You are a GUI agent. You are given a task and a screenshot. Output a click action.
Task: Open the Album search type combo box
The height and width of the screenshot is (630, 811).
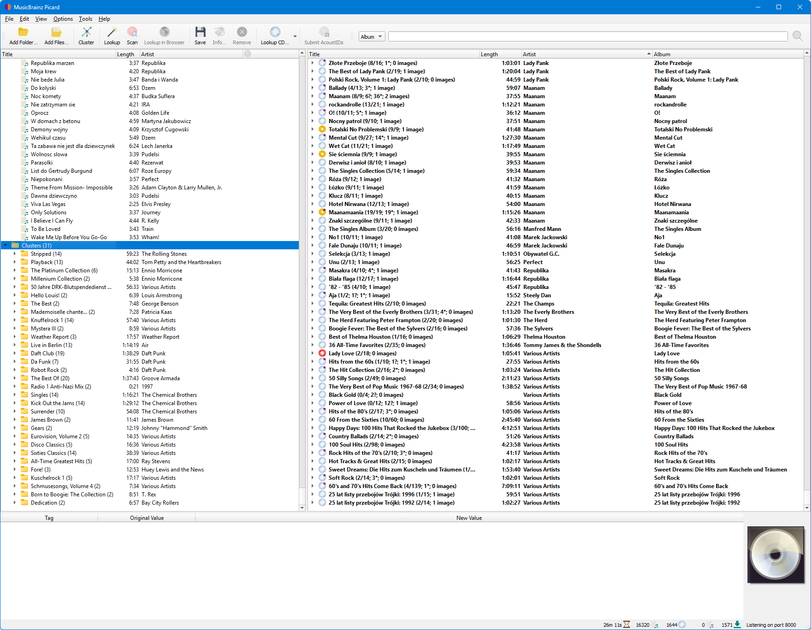(x=372, y=37)
